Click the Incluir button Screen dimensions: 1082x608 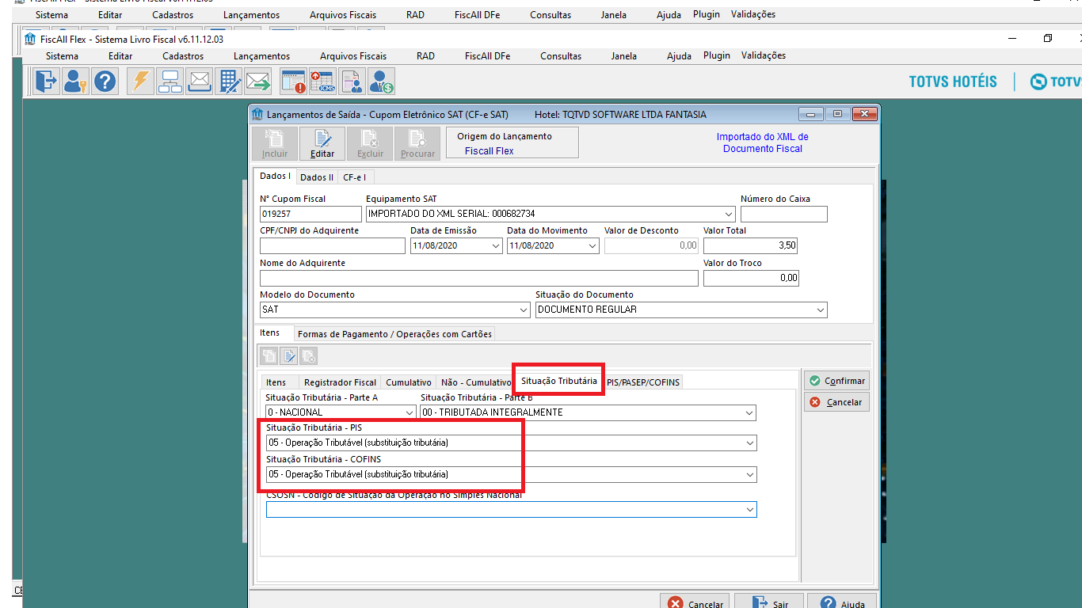275,143
